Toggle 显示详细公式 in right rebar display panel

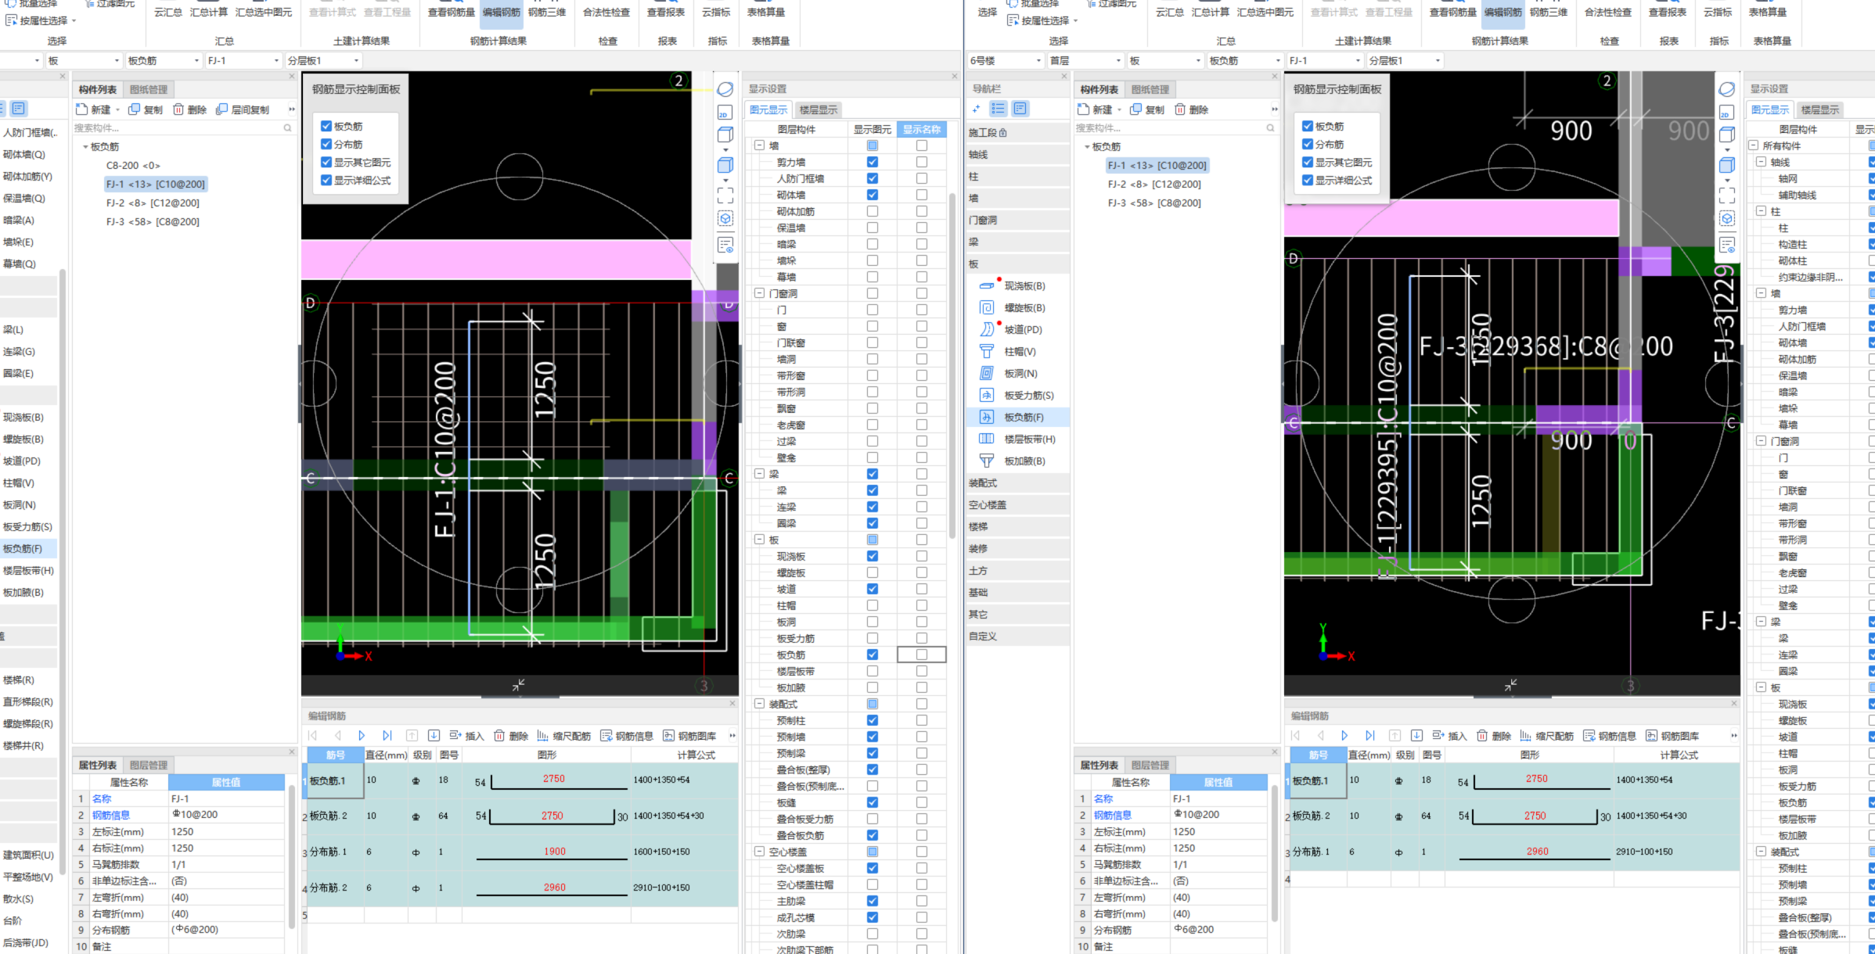click(x=1308, y=180)
